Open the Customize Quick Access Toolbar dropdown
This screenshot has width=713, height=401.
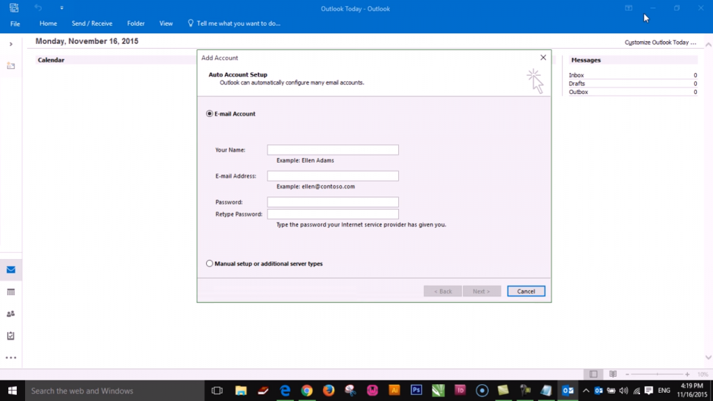pos(62,8)
